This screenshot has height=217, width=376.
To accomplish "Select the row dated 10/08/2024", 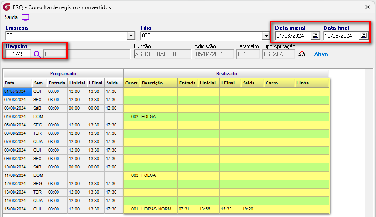I will click(166, 167).
